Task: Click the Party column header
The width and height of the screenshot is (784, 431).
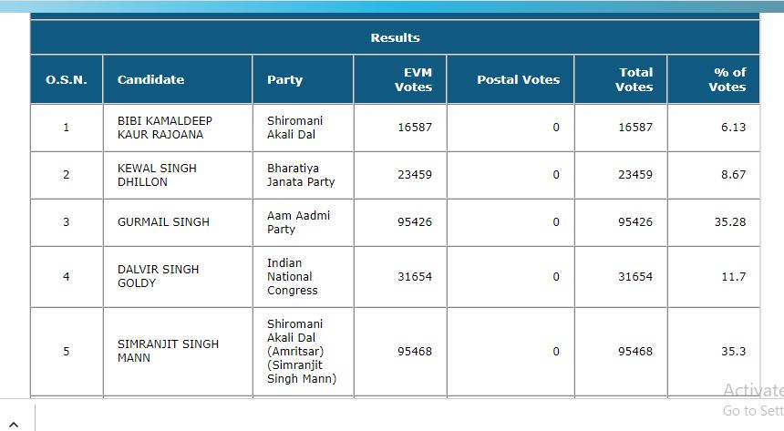Action: [x=284, y=79]
